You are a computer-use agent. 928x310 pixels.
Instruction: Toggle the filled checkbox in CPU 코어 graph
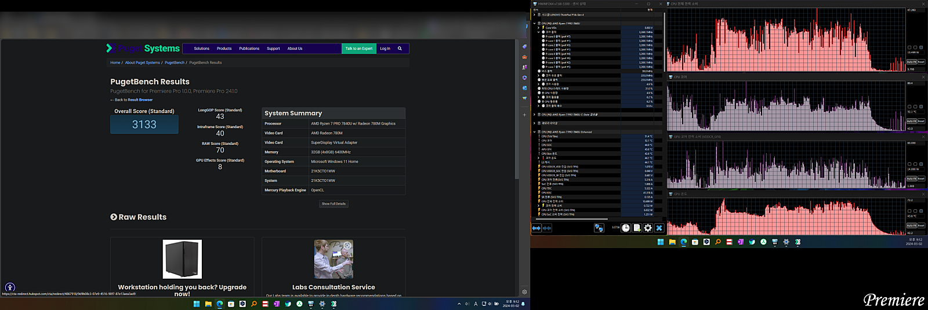(x=921, y=107)
